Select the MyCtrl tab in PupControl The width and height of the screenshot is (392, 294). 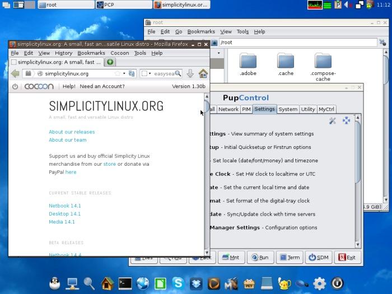pos(326,109)
